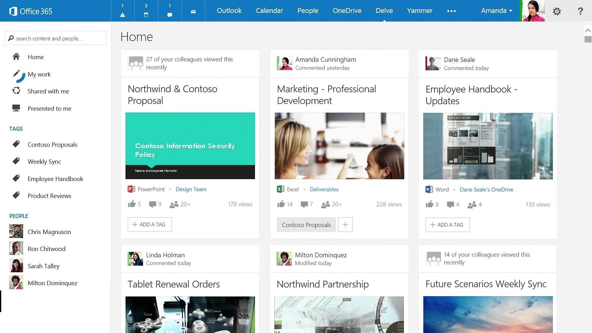Open the settings gear icon

click(557, 11)
